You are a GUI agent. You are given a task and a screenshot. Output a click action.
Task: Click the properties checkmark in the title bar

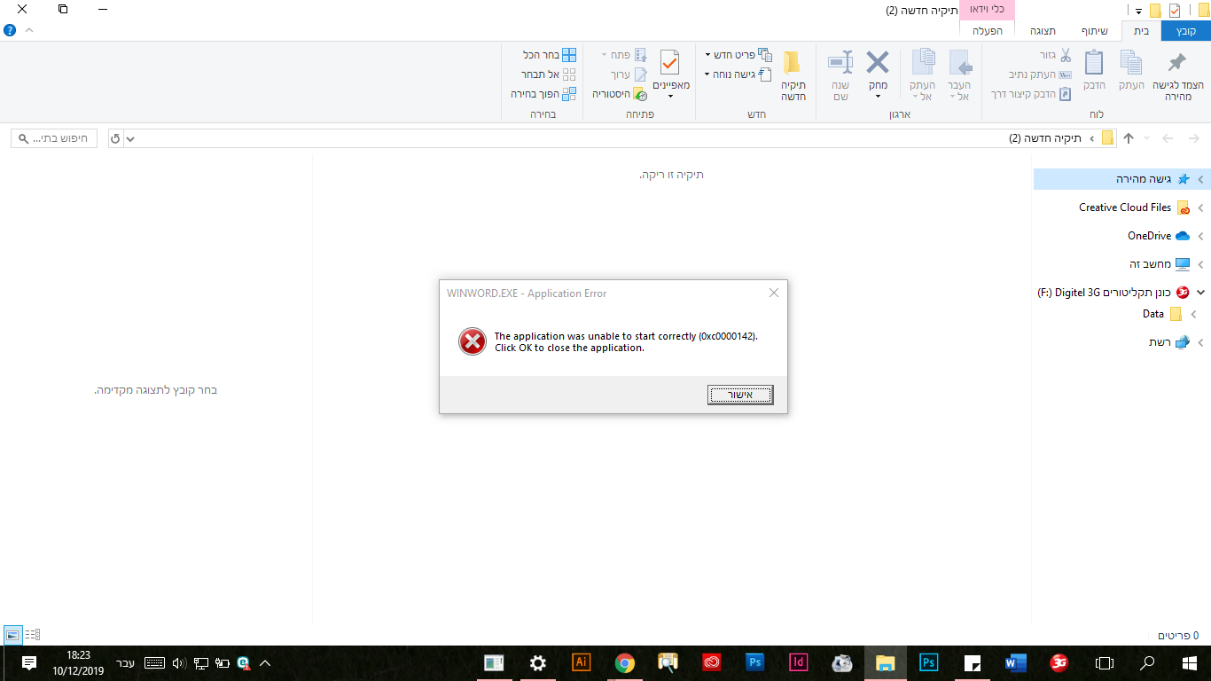[1175, 11]
